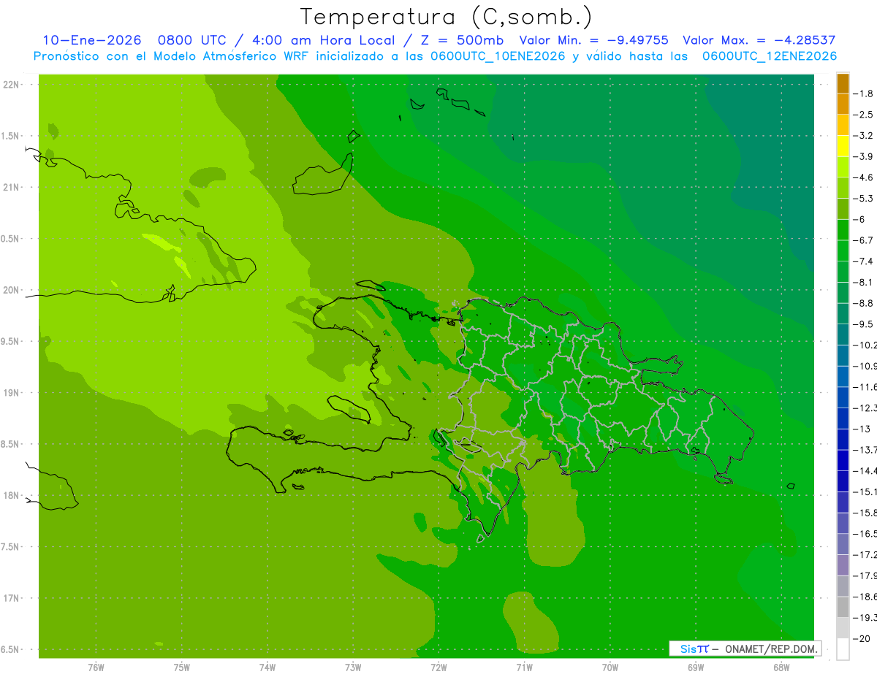Pick yellow swatch between -3.2 and -3.9

(843, 146)
